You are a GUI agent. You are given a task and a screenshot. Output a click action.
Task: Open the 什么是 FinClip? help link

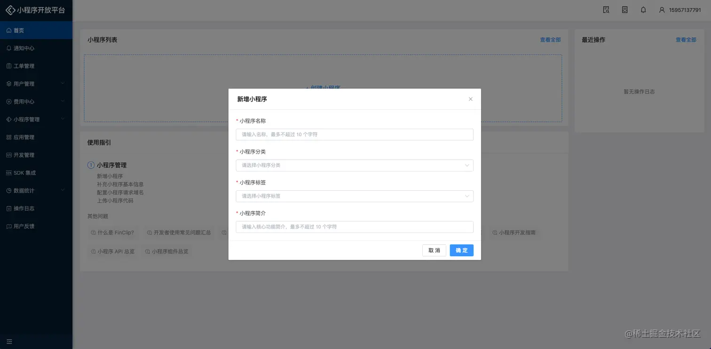pos(112,233)
